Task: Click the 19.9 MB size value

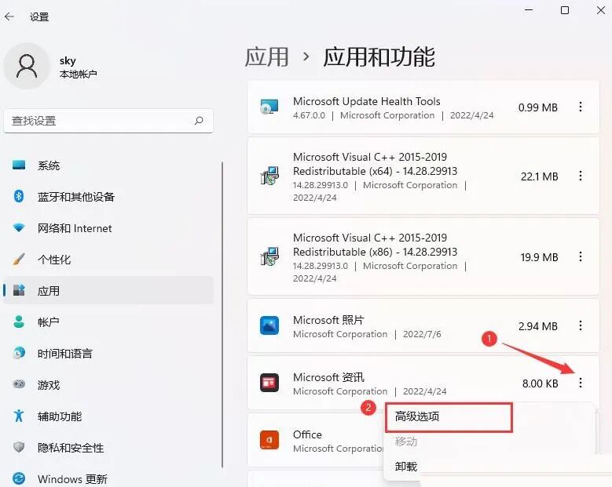Action: [540, 257]
